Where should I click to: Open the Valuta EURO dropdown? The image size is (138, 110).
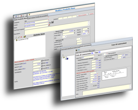[85, 33]
